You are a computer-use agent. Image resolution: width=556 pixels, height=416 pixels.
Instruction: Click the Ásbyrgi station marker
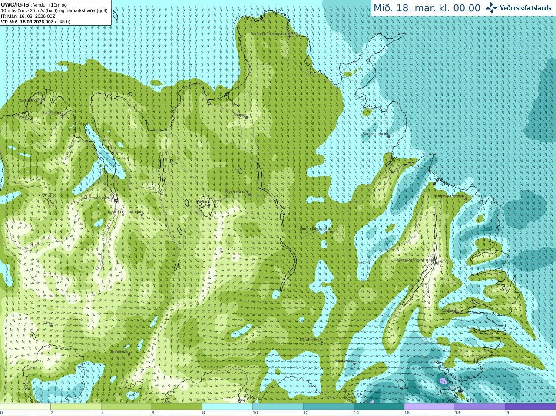pyautogui.click(x=247, y=117)
